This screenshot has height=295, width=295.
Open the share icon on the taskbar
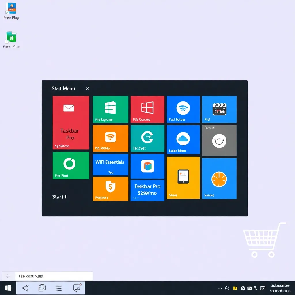[x=25, y=288]
